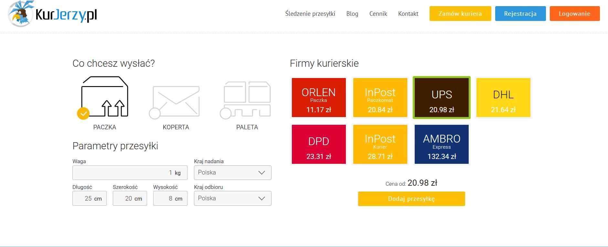Choose the UPS 20.98 zł tile
The height and width of the screenshot is (247, 608).
442,97
